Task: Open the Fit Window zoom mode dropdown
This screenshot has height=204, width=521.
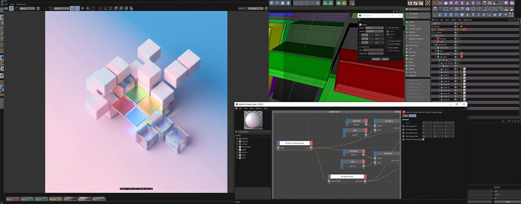Action: click(256, 8)
